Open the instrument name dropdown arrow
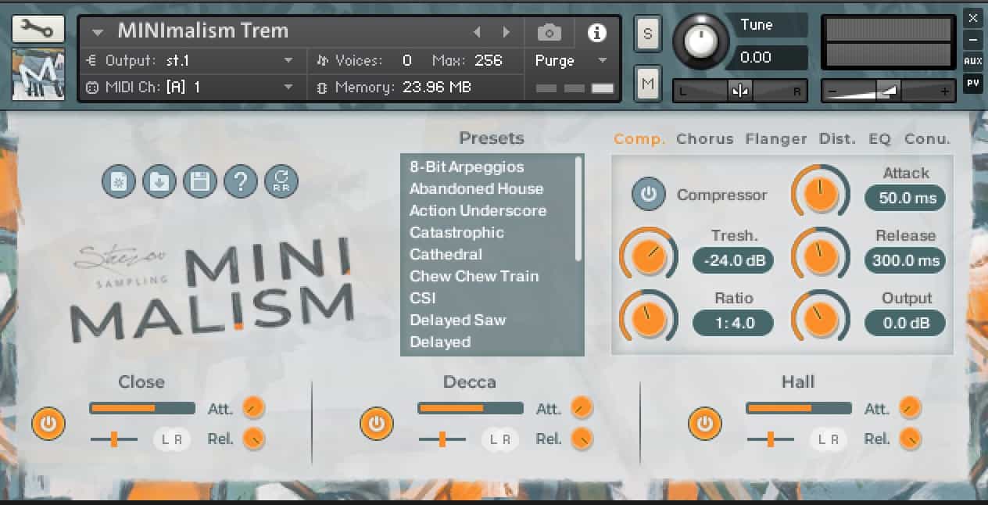 pos(97,32)
